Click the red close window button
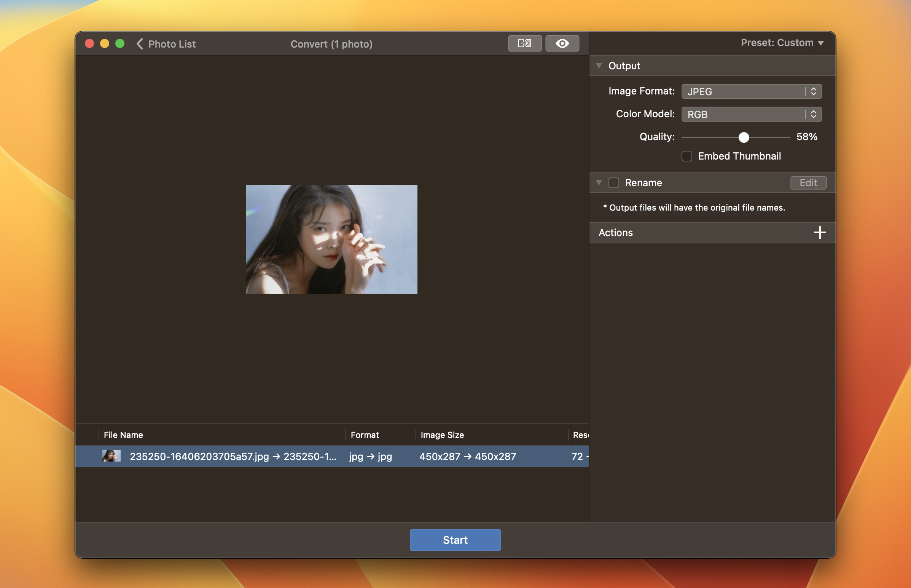911x588 pixels. [90, 43]
